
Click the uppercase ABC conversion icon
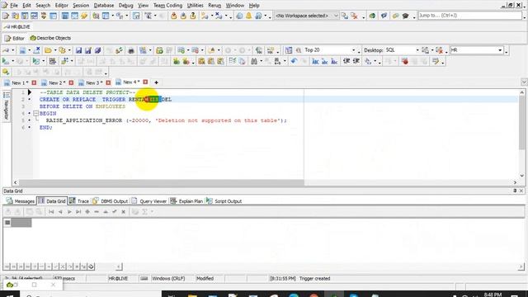pos(315,61)
